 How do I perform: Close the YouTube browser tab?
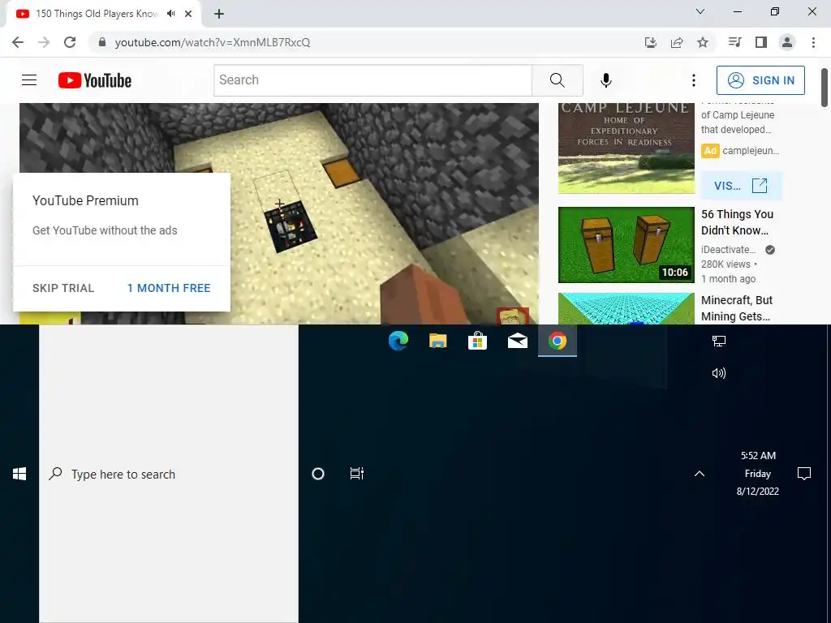coord(188,14)
